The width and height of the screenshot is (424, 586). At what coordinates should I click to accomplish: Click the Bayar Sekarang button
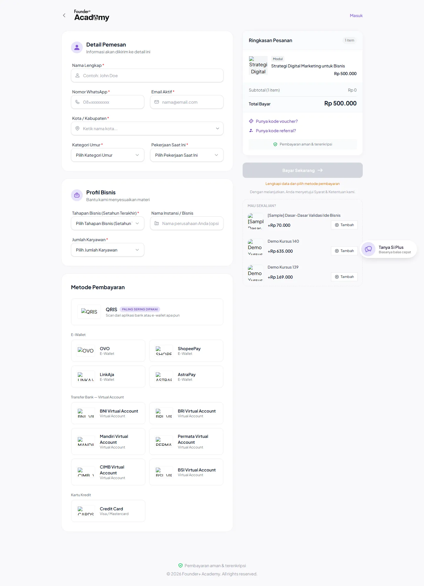pyautogui.click(x=303, y=170)
